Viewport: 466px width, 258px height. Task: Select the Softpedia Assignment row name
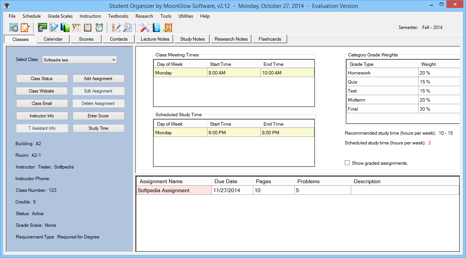(x=174, y=190)
